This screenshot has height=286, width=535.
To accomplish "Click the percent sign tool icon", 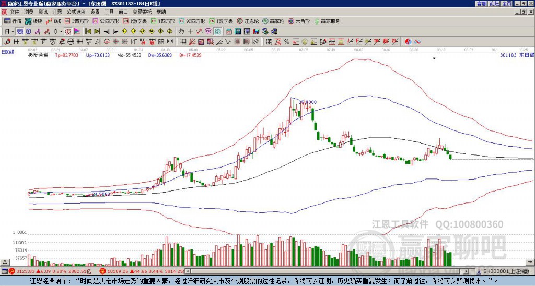I will [287, 42].
